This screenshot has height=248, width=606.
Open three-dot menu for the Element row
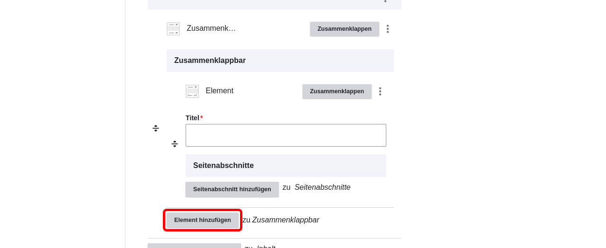(380, 91)
